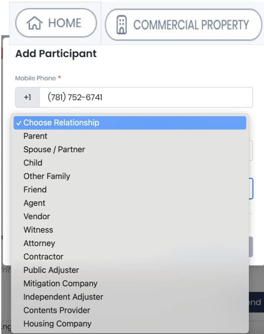Pick Witness from the dropdown list
The height and width of the screenshot is (334, 264).
[38, 230]
